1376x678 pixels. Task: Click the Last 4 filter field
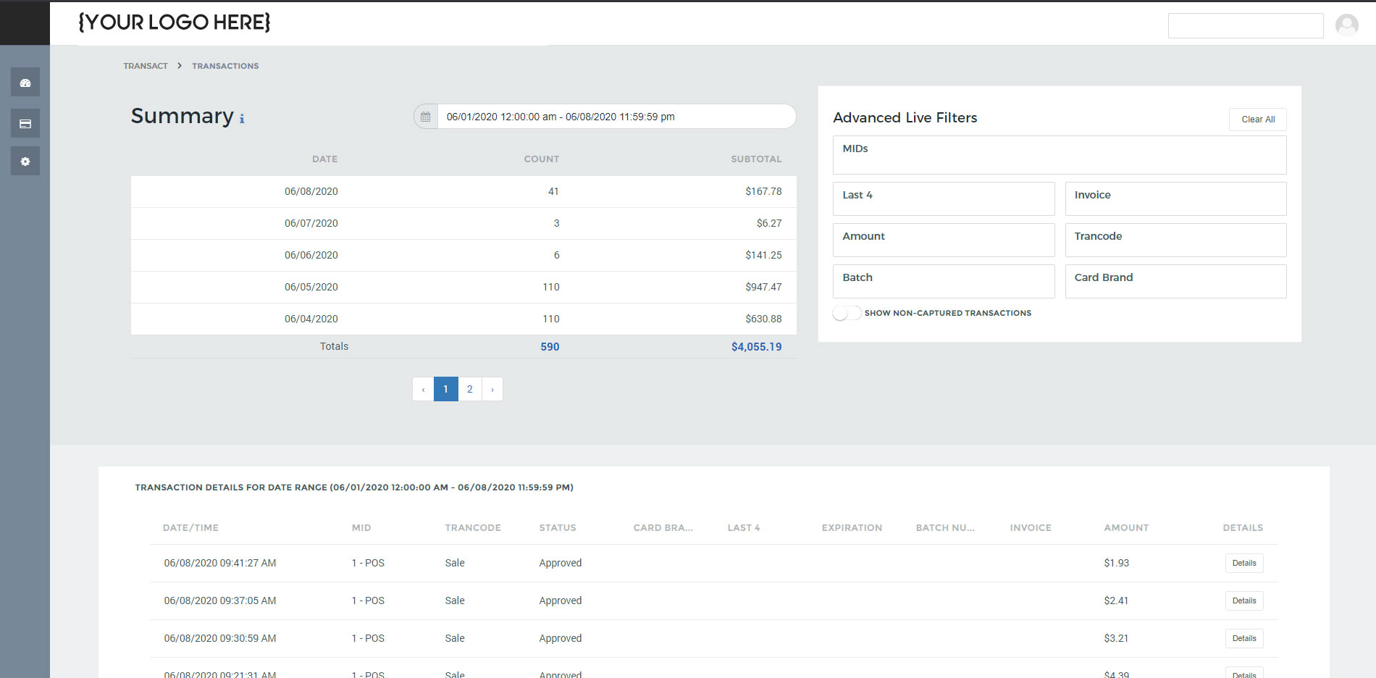point(943,198)
